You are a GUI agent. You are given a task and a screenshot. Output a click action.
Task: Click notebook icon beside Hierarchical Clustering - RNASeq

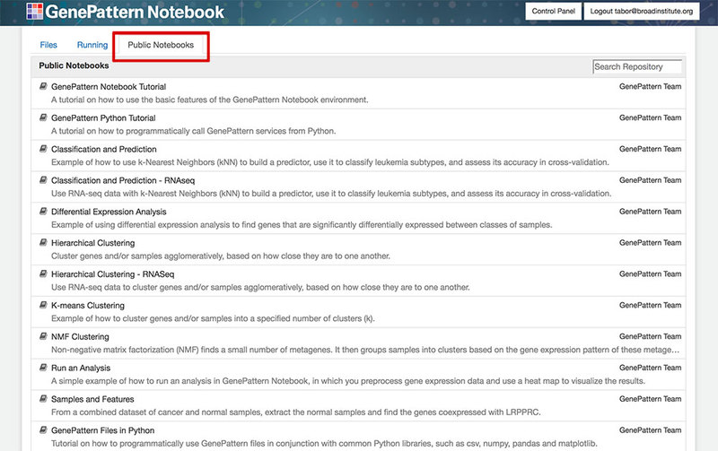tap(43, 273)
